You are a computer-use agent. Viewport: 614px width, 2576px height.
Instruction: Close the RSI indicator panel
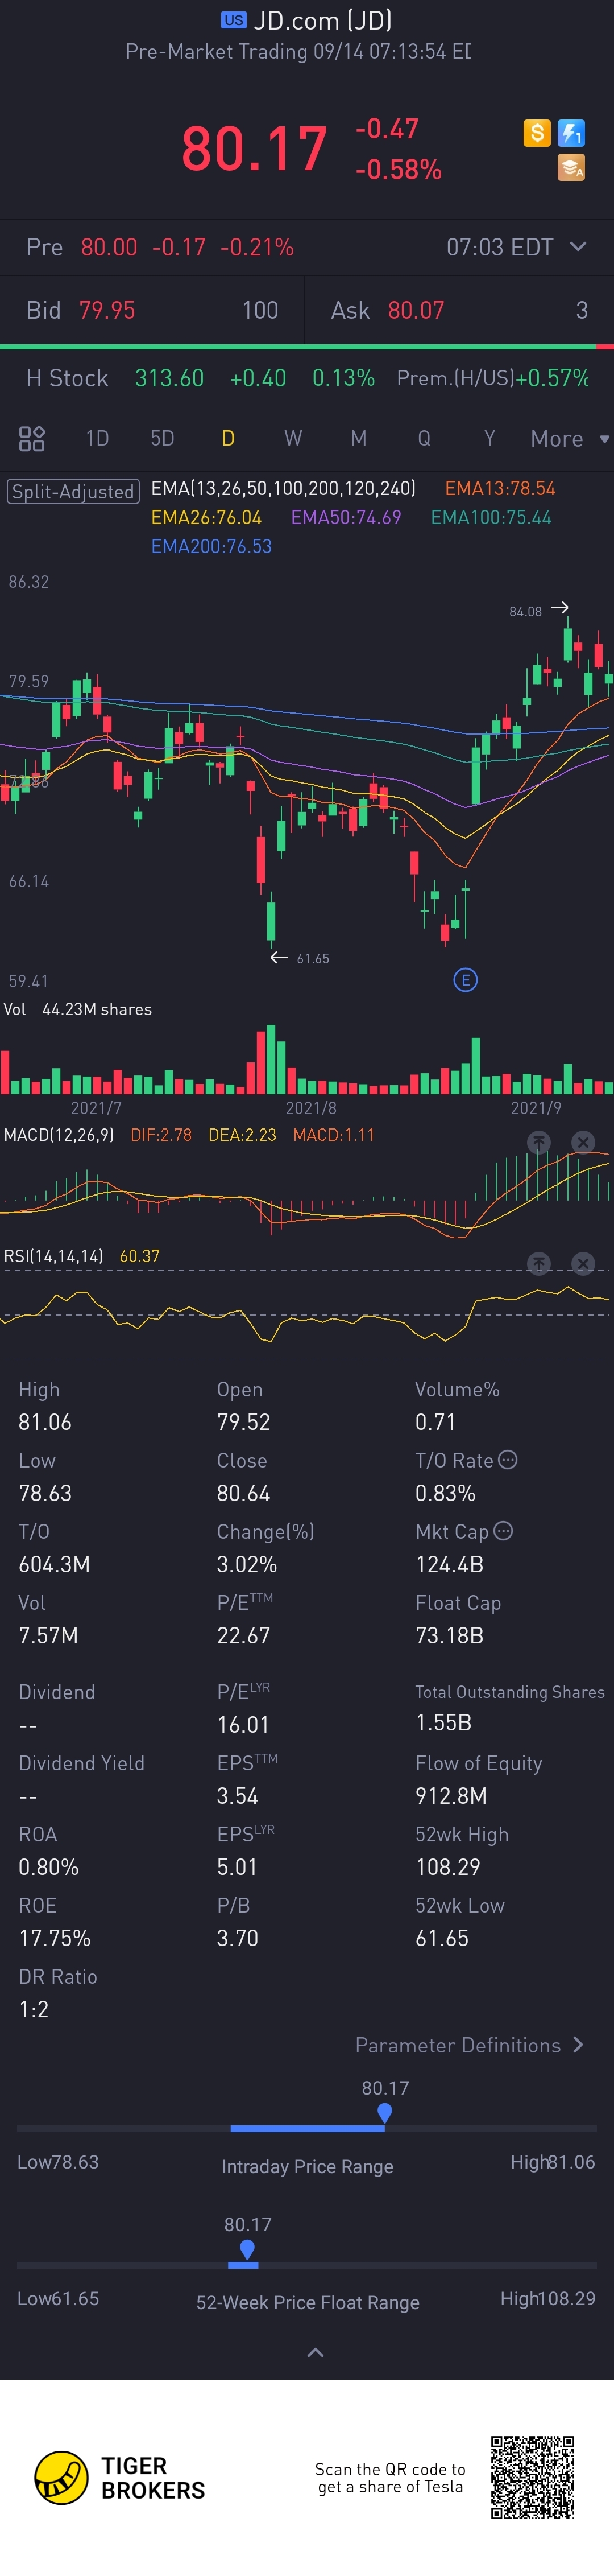(x=583, y=1264)
